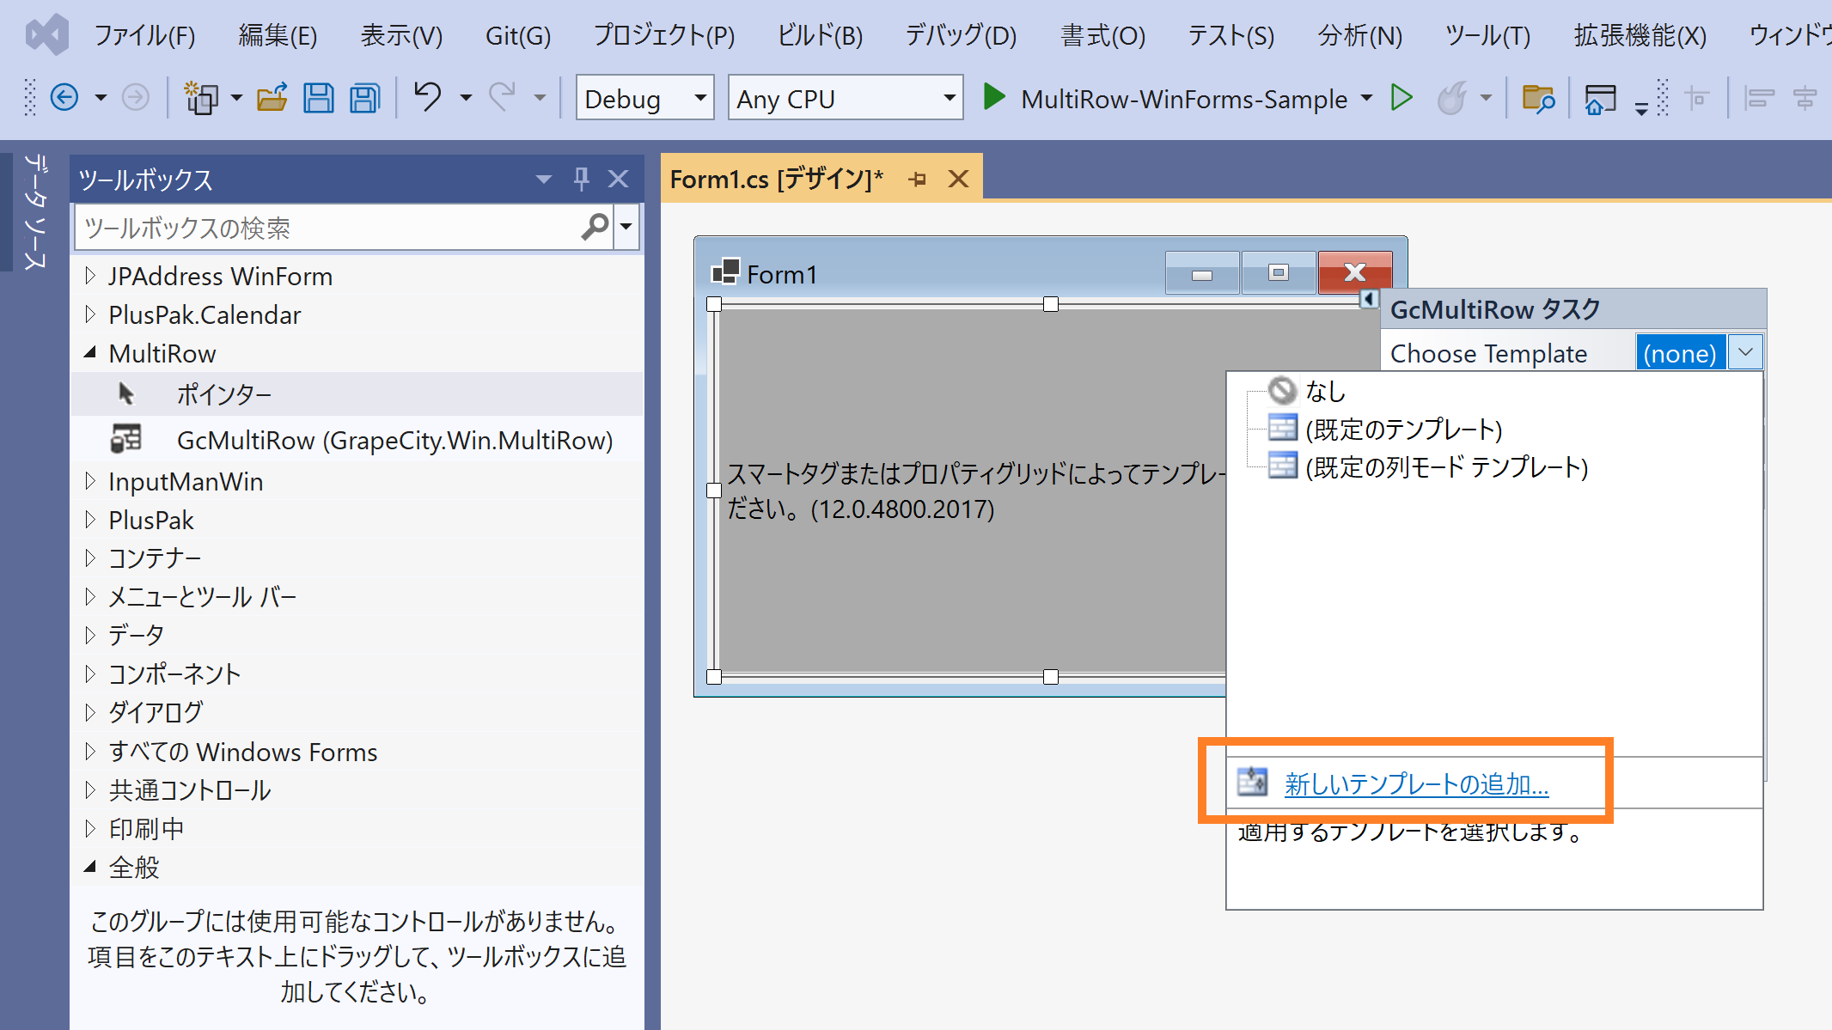Expand the 共通コントロール group
The height and width of the screenshot is (1030, 1832).
tap(90, 789)
